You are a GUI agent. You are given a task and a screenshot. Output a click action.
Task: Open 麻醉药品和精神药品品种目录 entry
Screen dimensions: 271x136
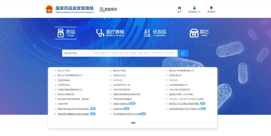click(127, 94)
